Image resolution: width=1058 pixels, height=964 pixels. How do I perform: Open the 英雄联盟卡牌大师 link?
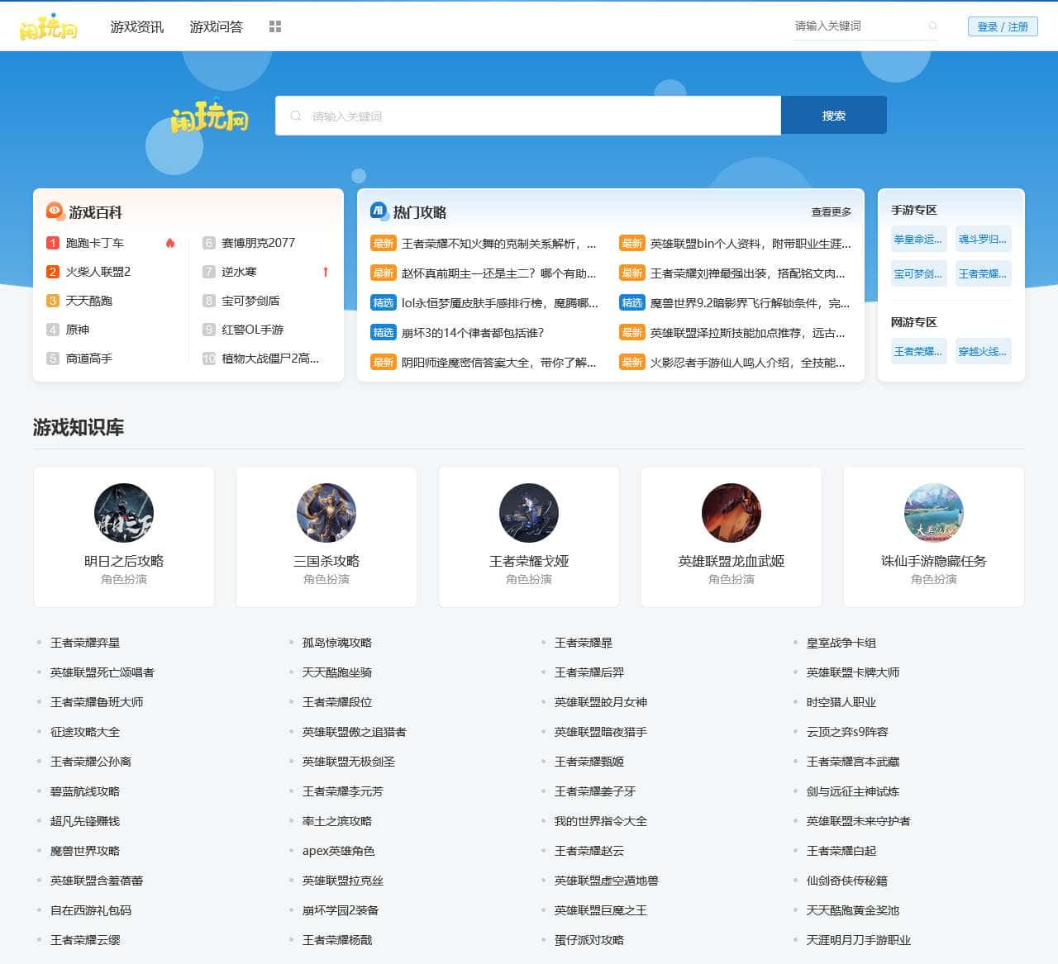point(853,672)
